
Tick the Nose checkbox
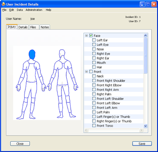click(x=94, y=49)
